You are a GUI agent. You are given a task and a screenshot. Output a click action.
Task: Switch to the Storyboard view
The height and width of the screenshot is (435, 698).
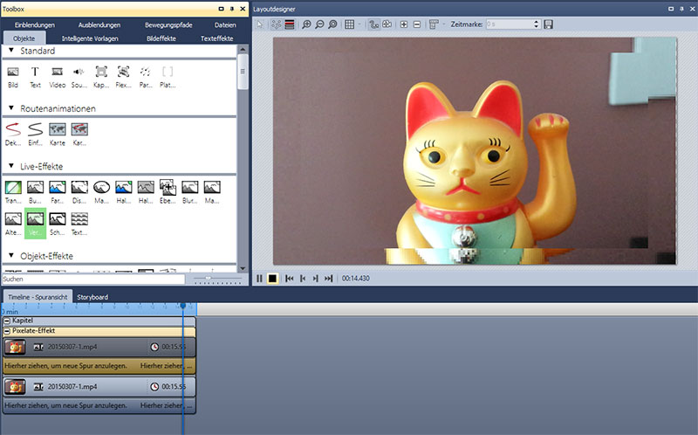pyautogui.click(x=92, y=297)
